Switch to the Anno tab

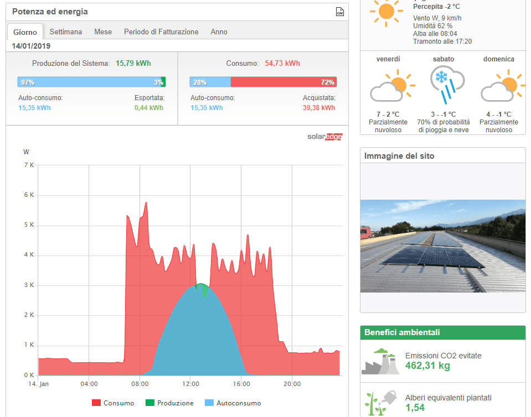pos(219,32)
